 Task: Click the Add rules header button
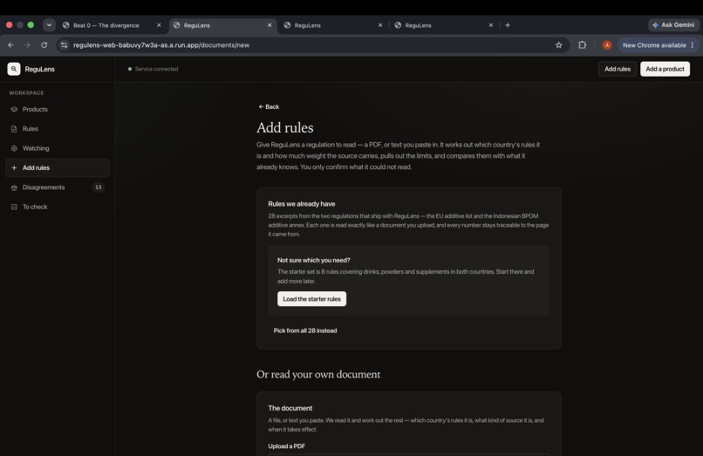tap(618, 69)
